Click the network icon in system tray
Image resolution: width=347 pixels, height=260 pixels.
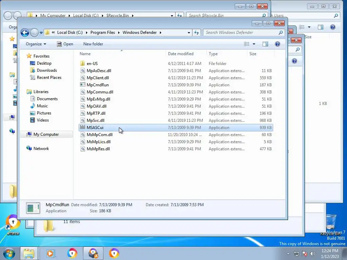296,254
